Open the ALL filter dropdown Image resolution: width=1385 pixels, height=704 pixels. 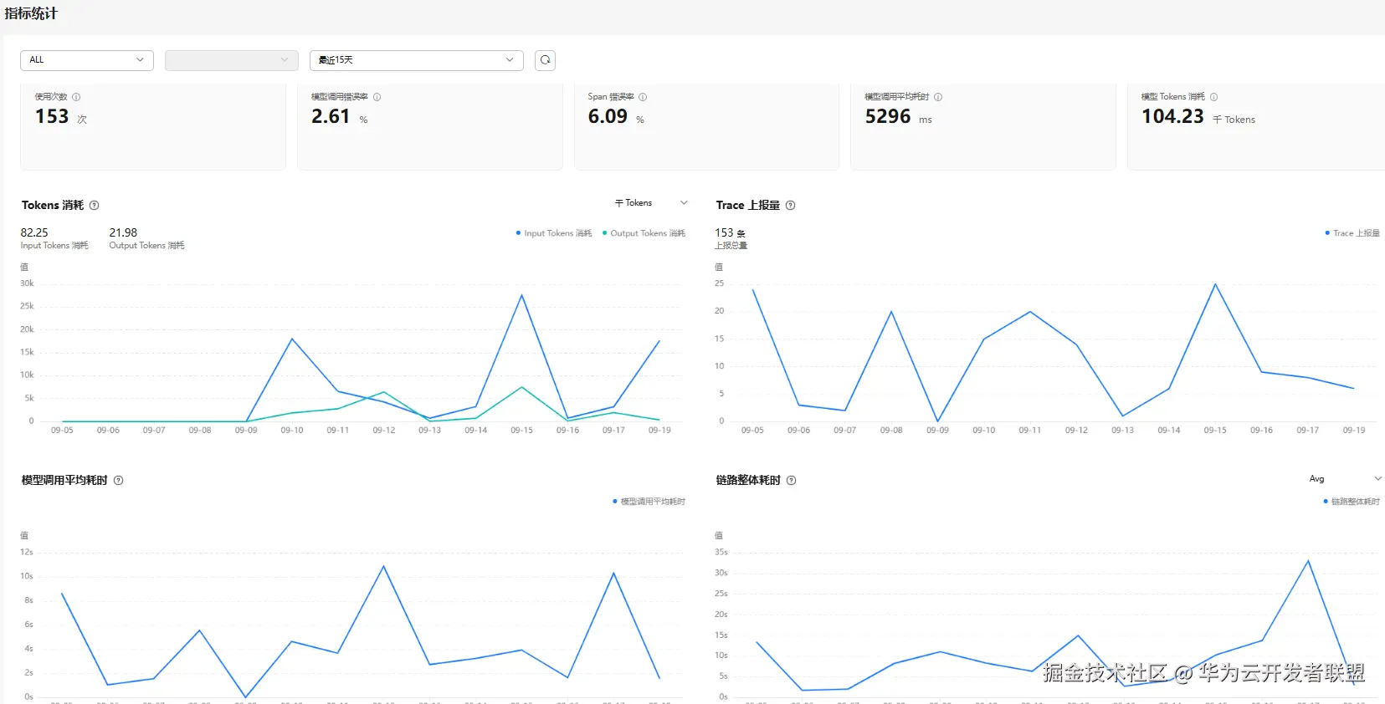(x=87, y=60)
